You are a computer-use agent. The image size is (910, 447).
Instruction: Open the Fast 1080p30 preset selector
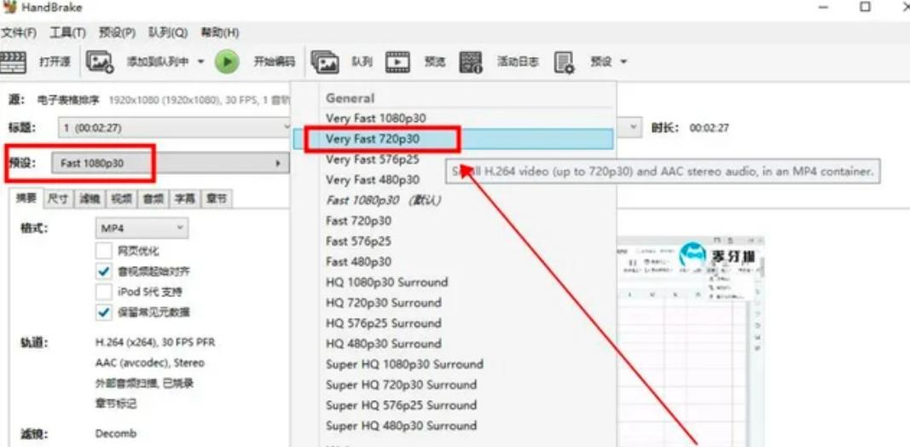[171, 163]
